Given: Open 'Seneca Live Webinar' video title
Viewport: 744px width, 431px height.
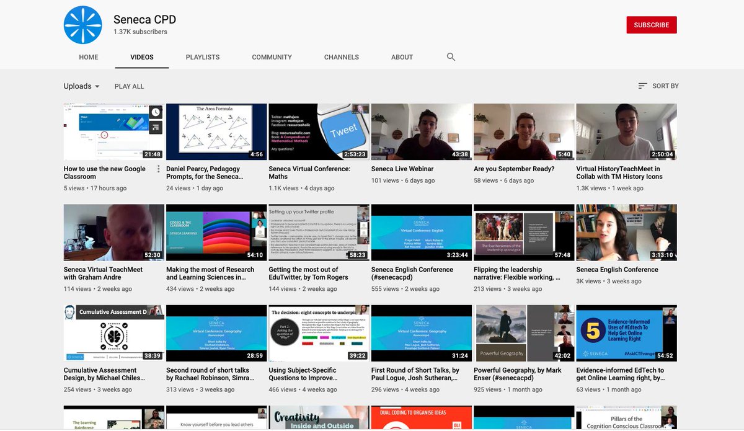Looking at the screenshot, I should pos(402,169).
